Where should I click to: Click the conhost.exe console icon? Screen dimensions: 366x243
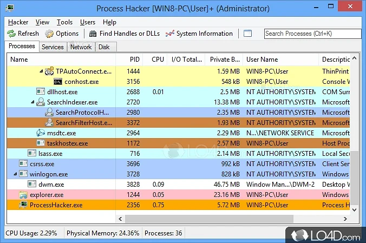(x=57, y=82)
